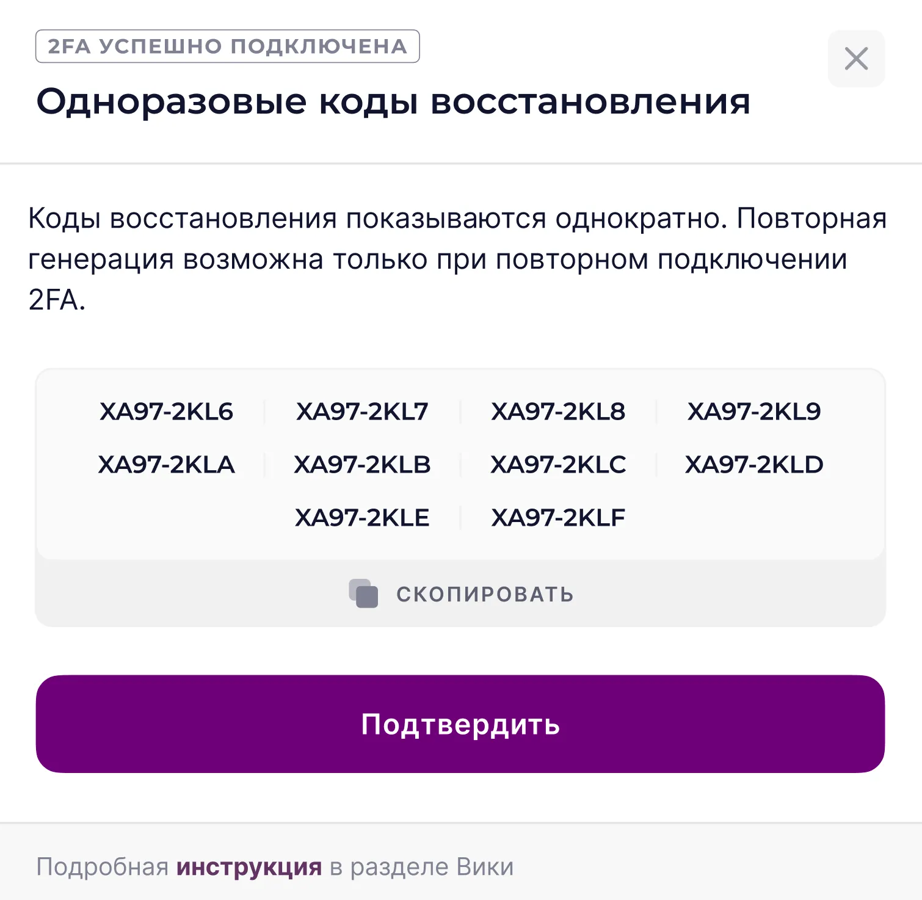Select recovery code XA97-2KLE
The height and width of the screenshot is (900, 922).
coord(363,517)
